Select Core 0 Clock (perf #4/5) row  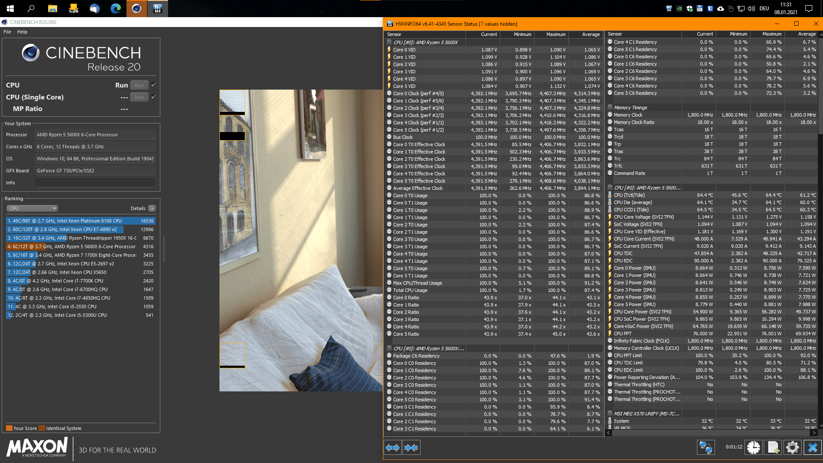coord(494,93)
